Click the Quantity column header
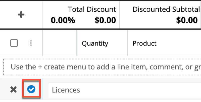The width and height of the screenshot is (201, 102). coord(95,43)
